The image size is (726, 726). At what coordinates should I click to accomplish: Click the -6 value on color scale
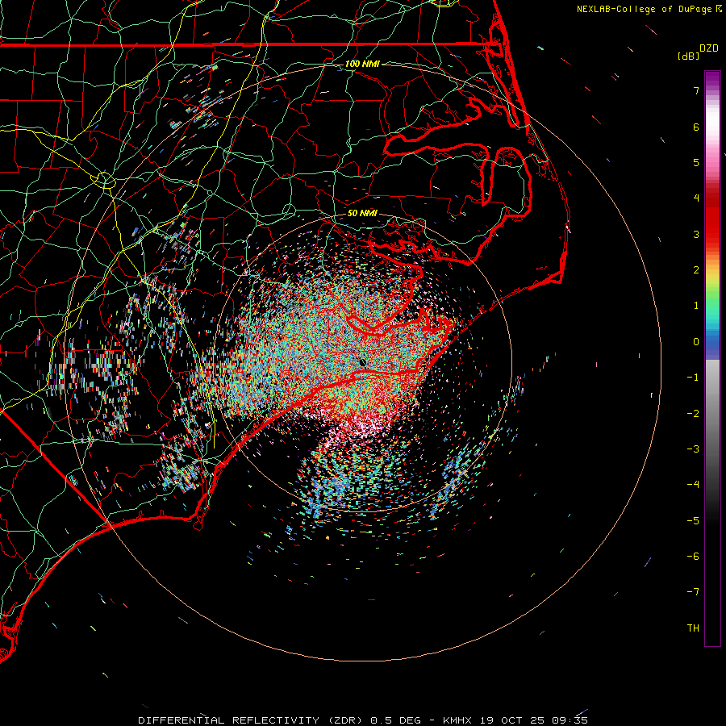[693, 557]
